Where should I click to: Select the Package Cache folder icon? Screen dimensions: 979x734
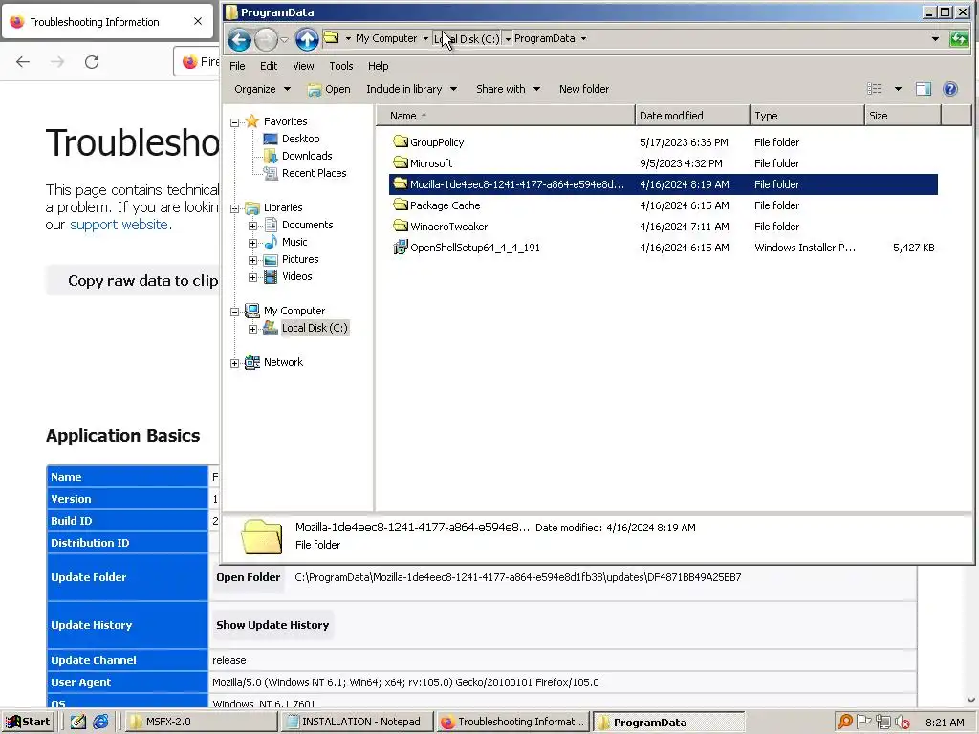[x=401, y=205]
